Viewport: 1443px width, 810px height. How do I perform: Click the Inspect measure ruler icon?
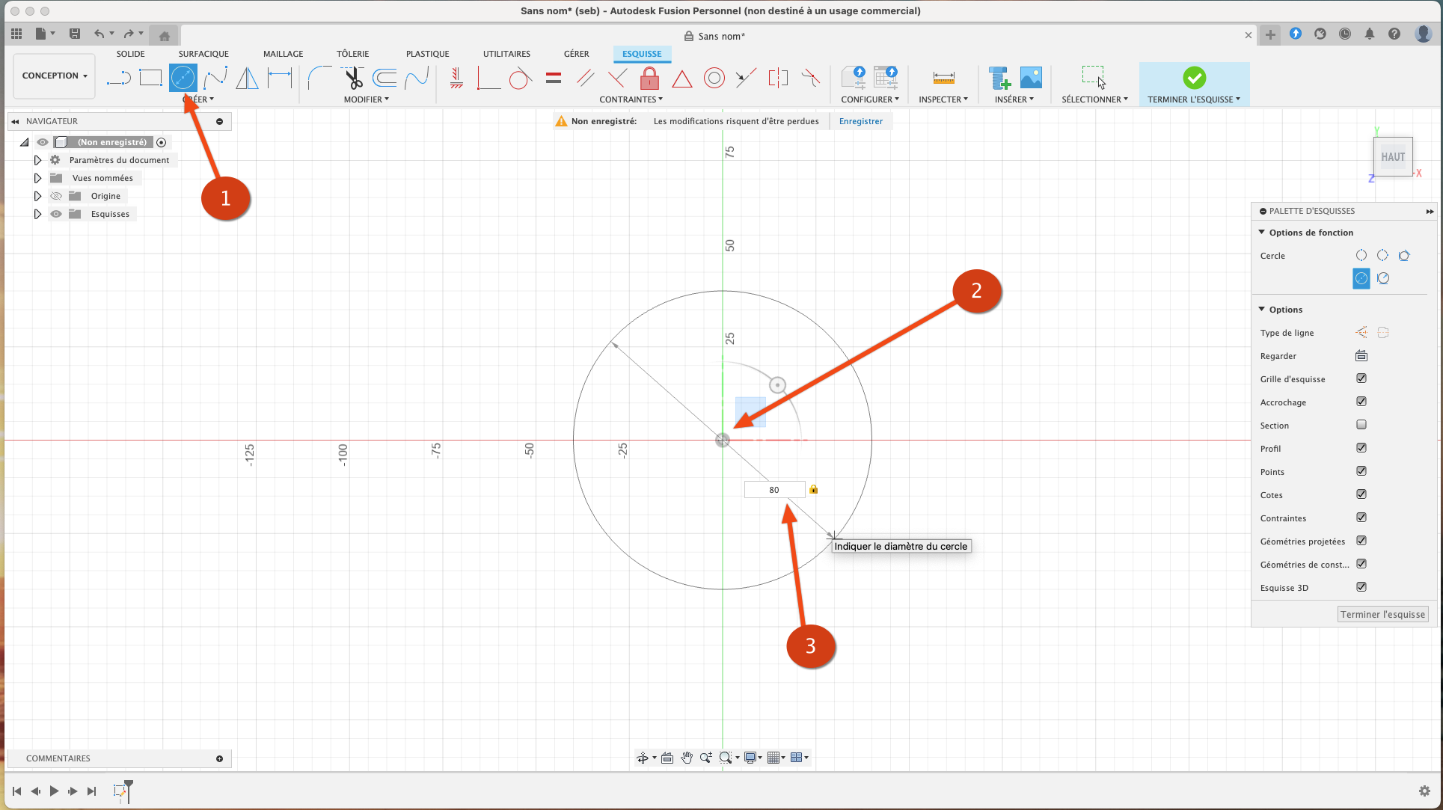point(943,78)
